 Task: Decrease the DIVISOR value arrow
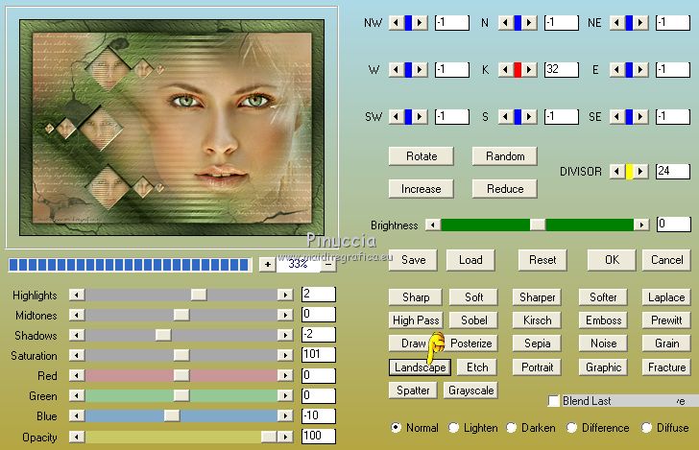coord(617,171)
